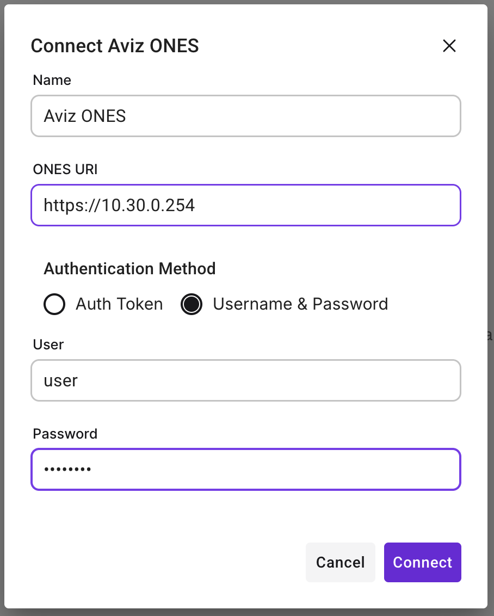Place cursor in the https://10.30.0.254 text
494x616 pixels.
click(x=119, y=205)
